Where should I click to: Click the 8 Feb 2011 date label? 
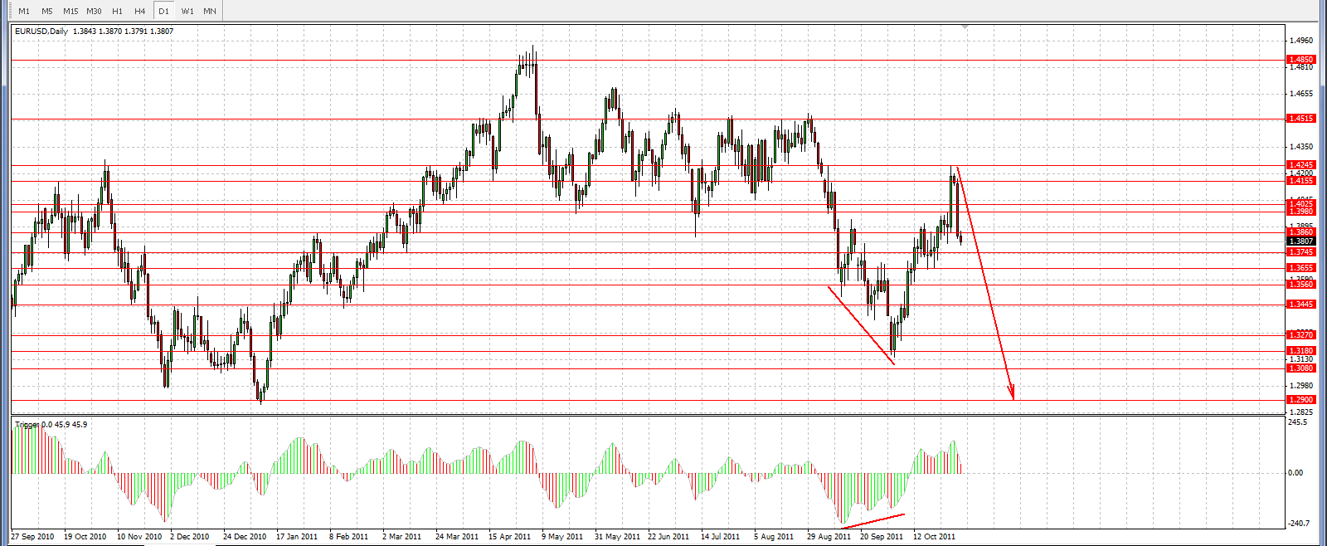[x=349, y=537]
